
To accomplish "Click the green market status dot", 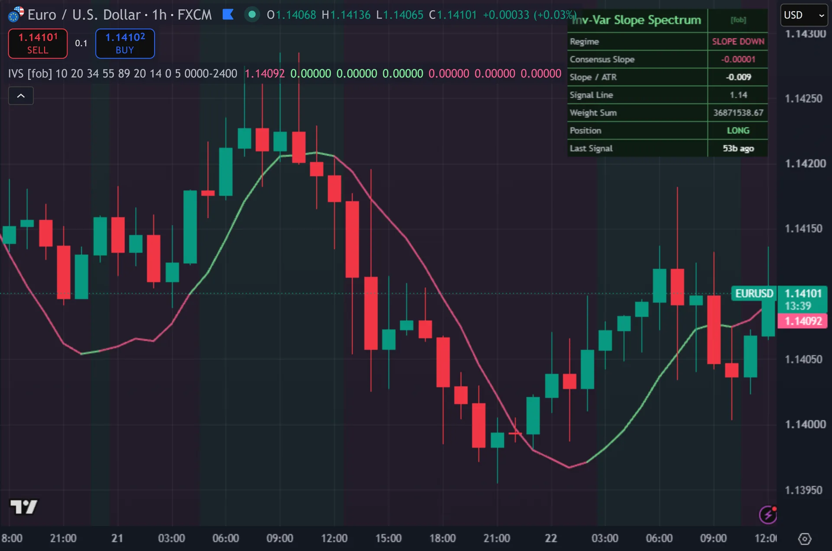I will tap(252, 15).
